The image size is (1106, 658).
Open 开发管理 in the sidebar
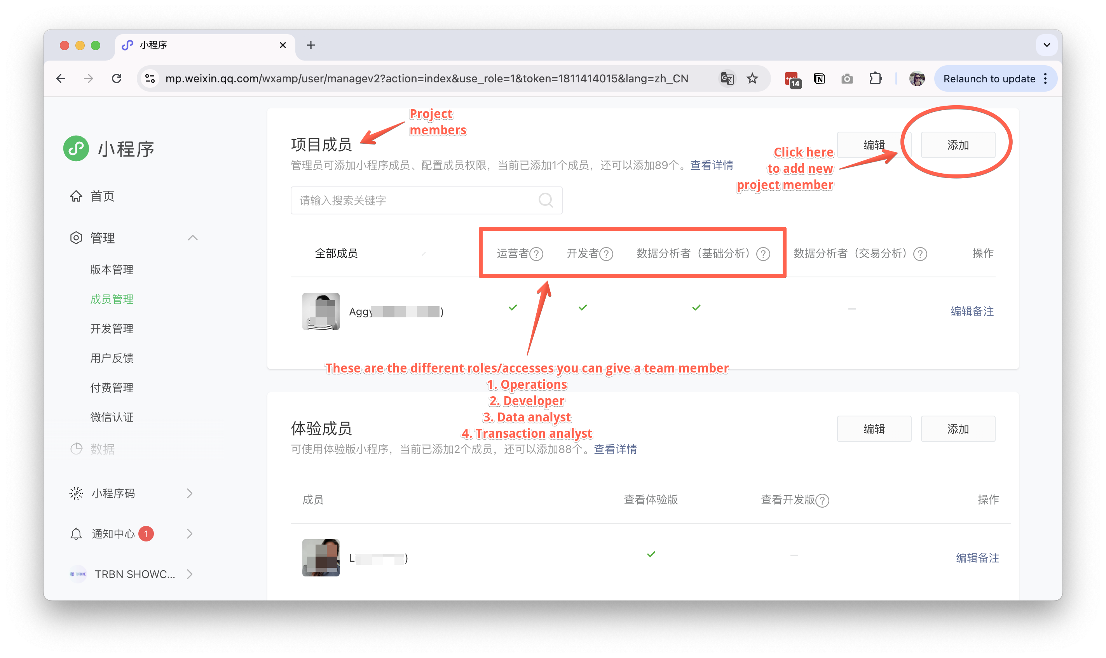click(112, 329)
